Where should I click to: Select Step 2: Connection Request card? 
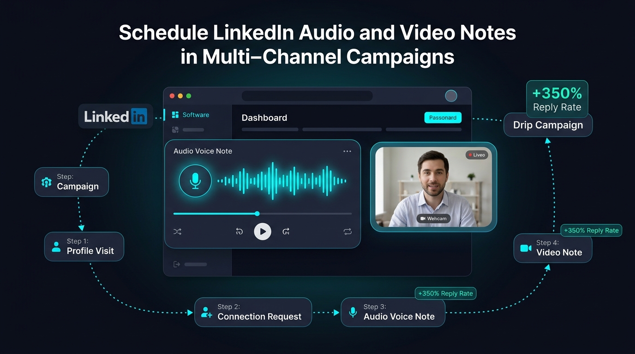[x=253, y=312]
